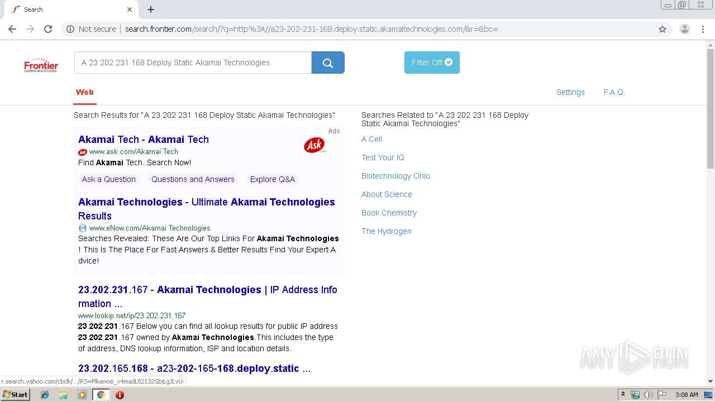Click the vertical scrollbar thumb
Viewport: 715px width, 402px height.
point(711,109)
